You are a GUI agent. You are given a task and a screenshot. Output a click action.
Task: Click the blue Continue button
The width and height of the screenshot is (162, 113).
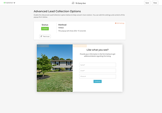coord(98,82)
